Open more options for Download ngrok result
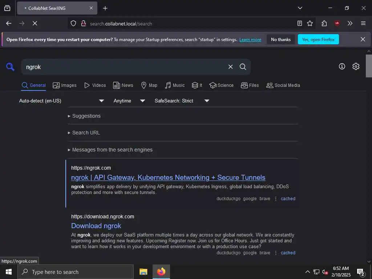372x279 pixels. (276, 253)
